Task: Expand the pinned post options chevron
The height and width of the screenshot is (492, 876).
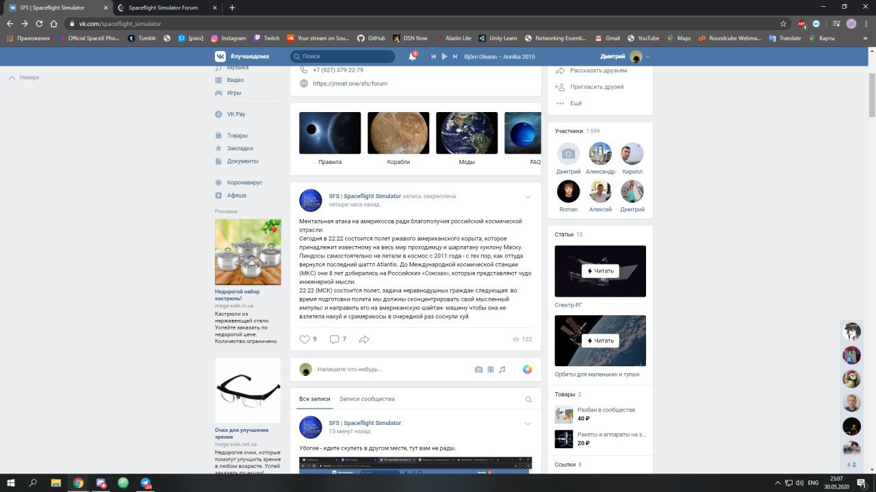Action: 528,197
